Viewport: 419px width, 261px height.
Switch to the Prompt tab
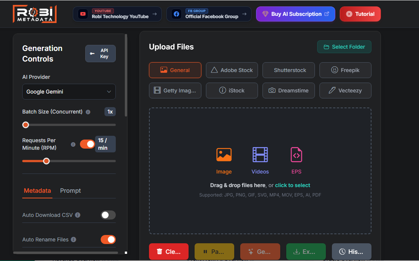tap(70, 190)
